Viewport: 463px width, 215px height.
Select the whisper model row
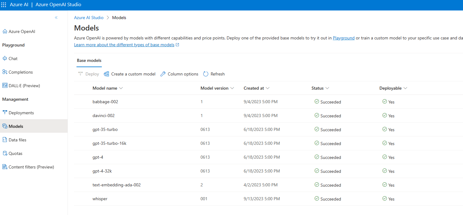pyautogui.click(x=268, y=199)
